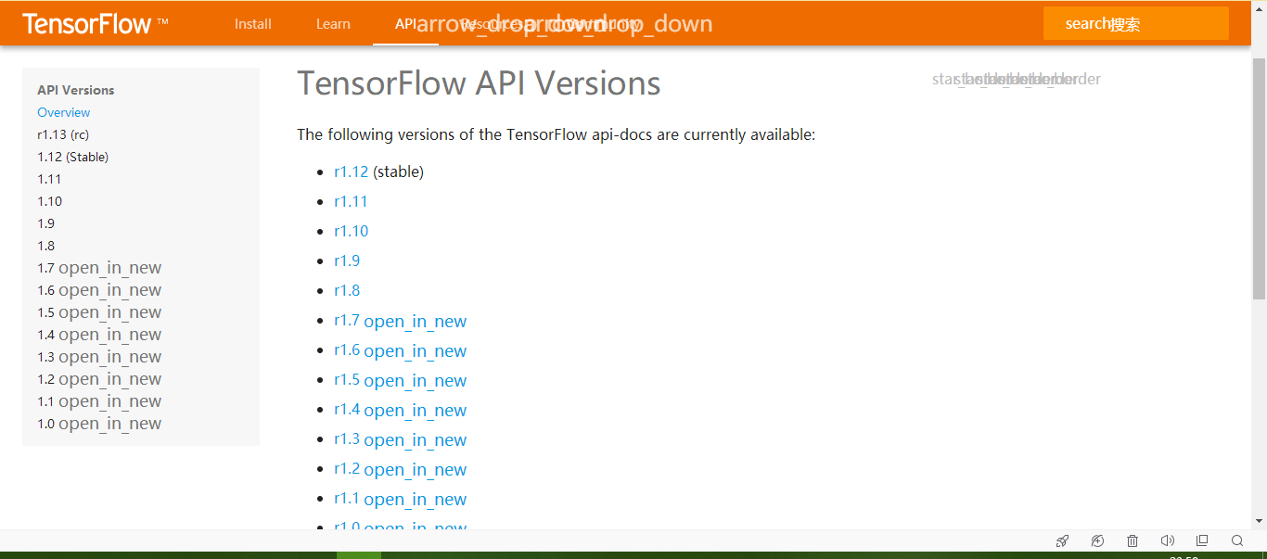The image size is (1267, 559).
Task: Focus the search input field
Action: click(1135, 23)
